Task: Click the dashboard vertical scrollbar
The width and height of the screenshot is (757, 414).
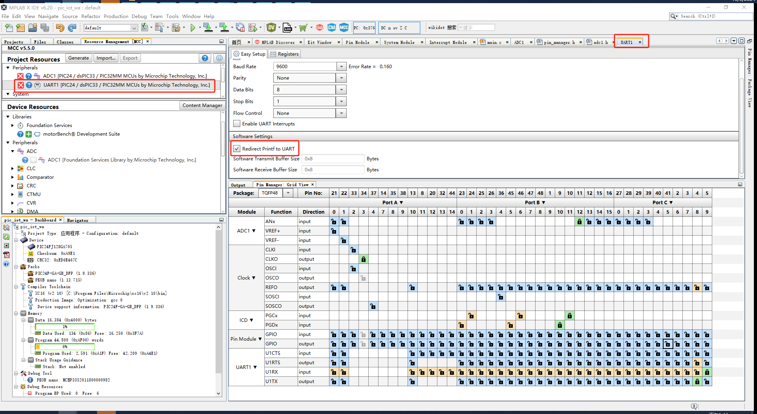Action: coord(219,310)
